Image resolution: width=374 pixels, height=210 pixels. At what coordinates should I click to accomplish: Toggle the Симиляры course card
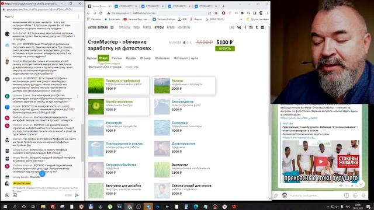click(x=184, y=127)
